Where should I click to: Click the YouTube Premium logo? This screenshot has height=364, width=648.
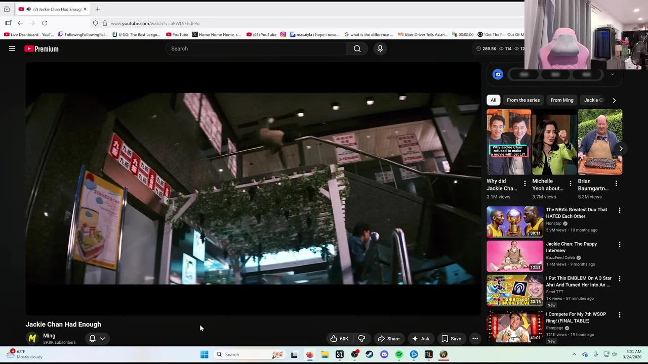(x=42, y=49)
